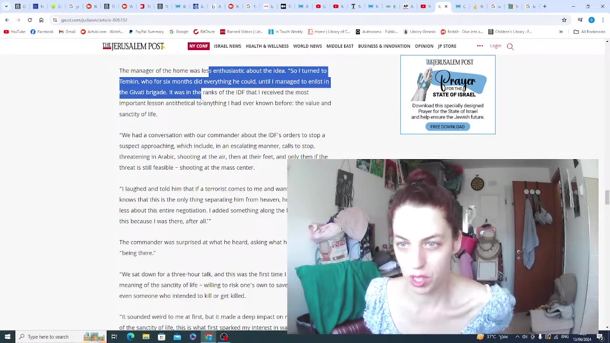Open the Jerusalem Post site search

click(x=510, y=47)
